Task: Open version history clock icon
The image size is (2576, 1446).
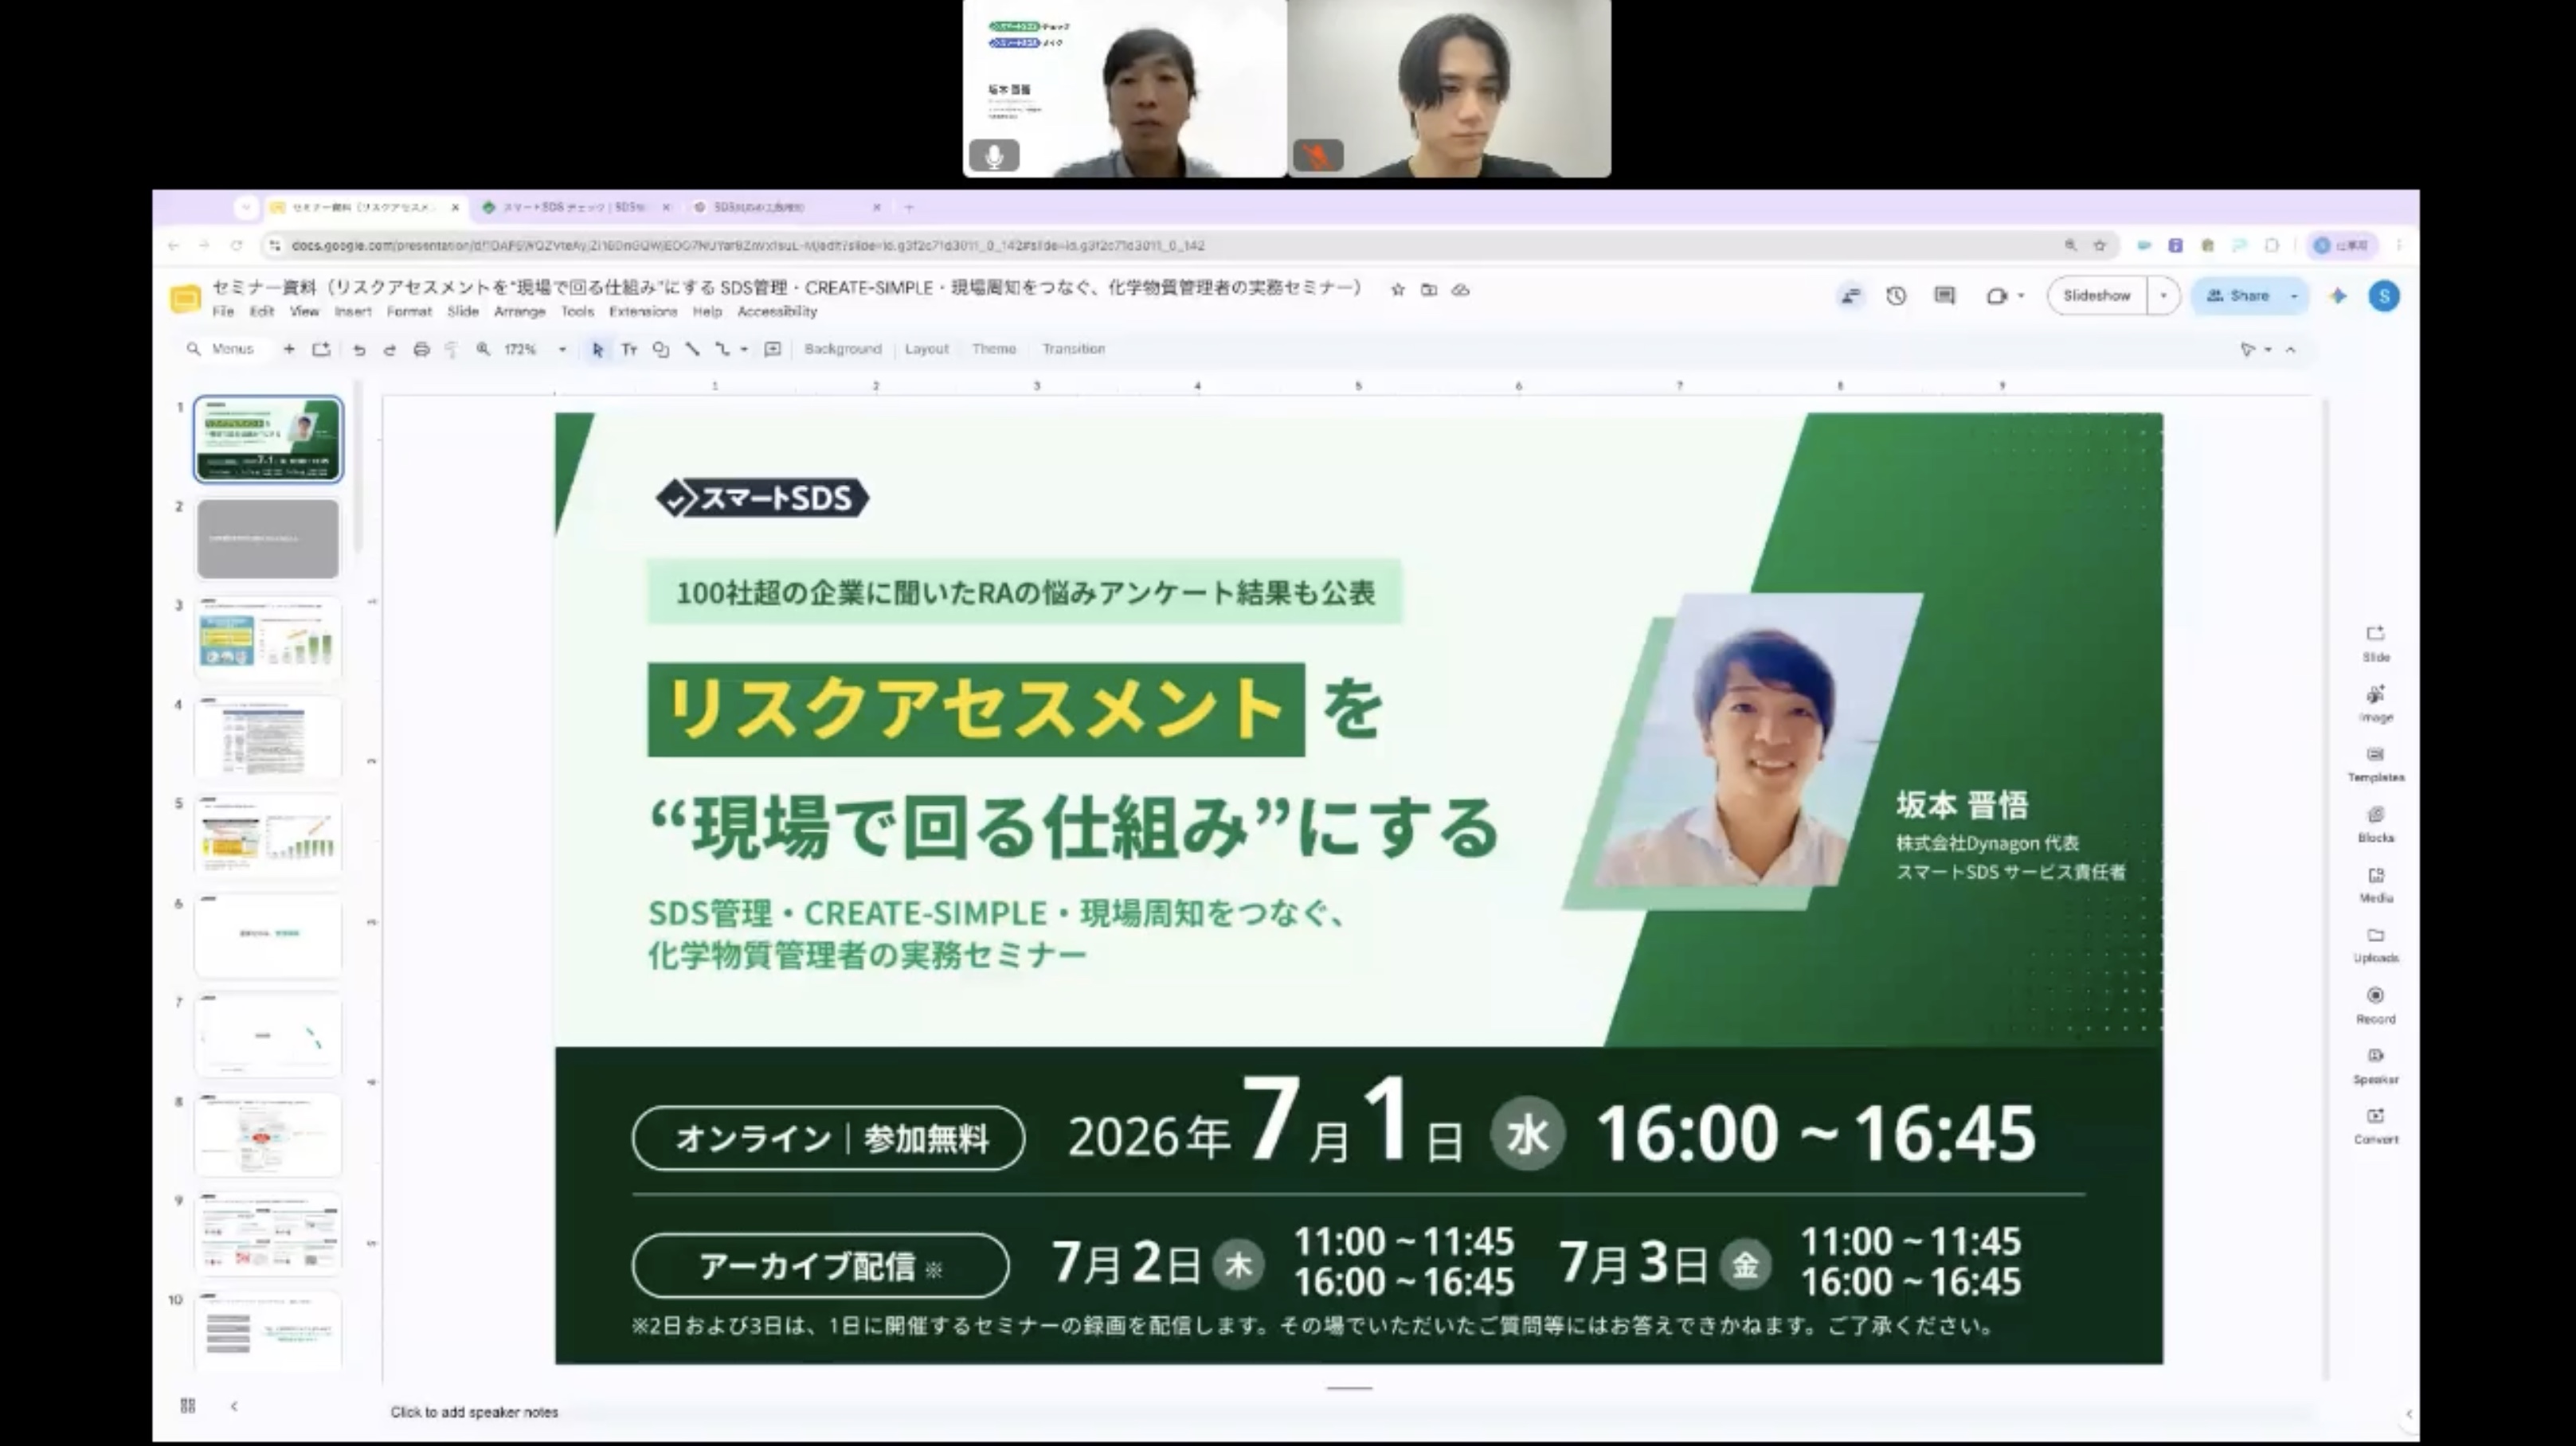Action: click(x=1896, y=295)
